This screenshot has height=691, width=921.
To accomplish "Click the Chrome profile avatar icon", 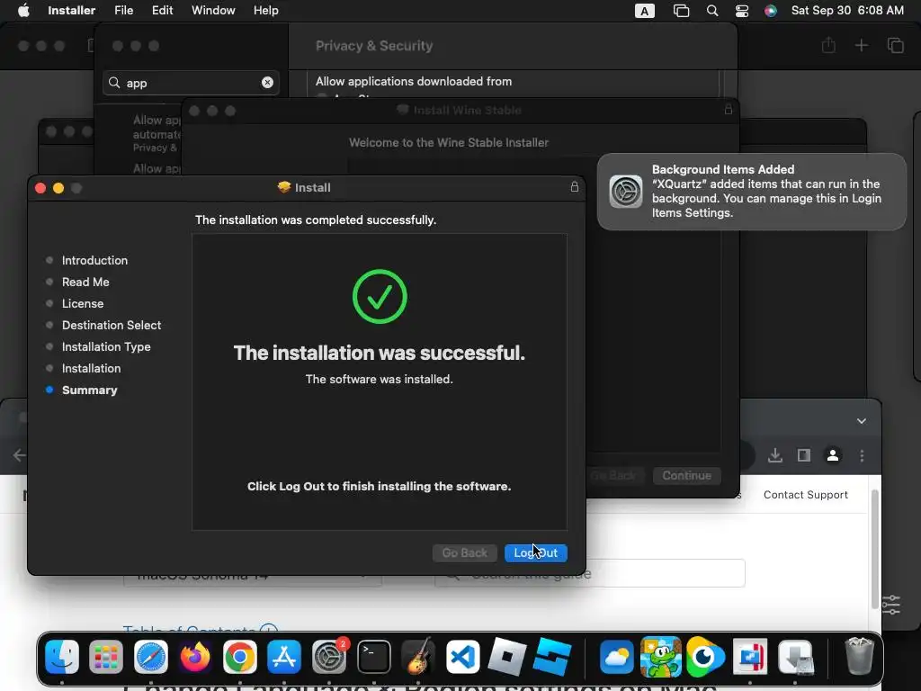I will 832,455.
